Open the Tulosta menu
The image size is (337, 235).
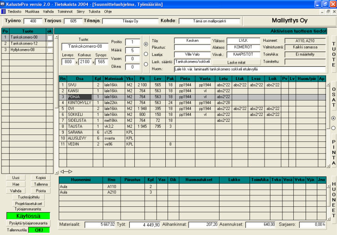pos(95,11)
